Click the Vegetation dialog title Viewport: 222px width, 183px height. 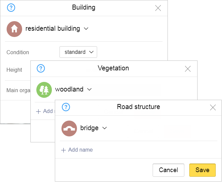(113, 68)
